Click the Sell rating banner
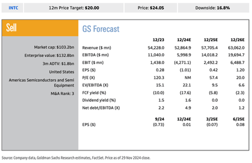Viewport: 252px width, 163px height. [x=40, y=28]
